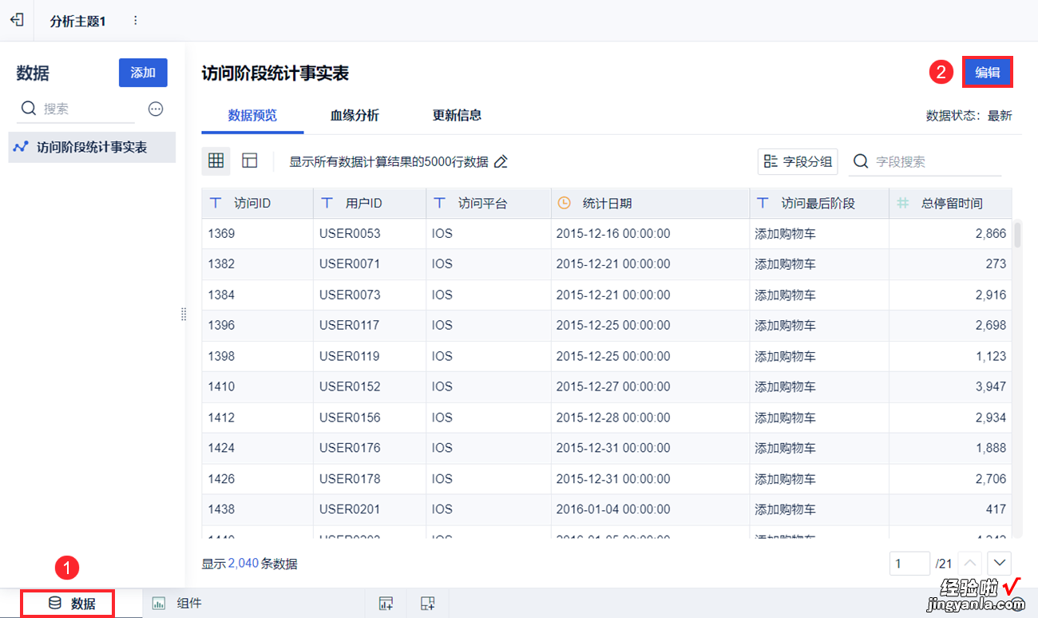The image size is (1038, 618).
Task: Click the 访问ID column header
Action: (x=257, y=204)
